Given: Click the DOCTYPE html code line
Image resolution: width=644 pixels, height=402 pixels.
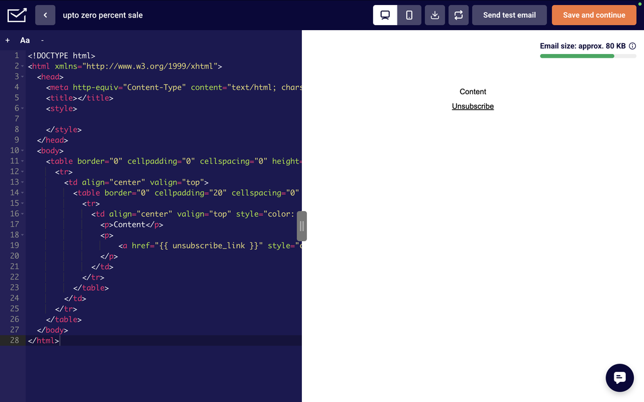Looking at the screenshot, I should coord(62,56).
